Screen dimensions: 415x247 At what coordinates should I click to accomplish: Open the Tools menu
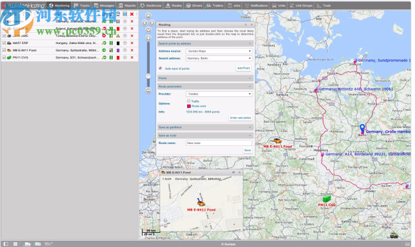[x=324, y=5]
